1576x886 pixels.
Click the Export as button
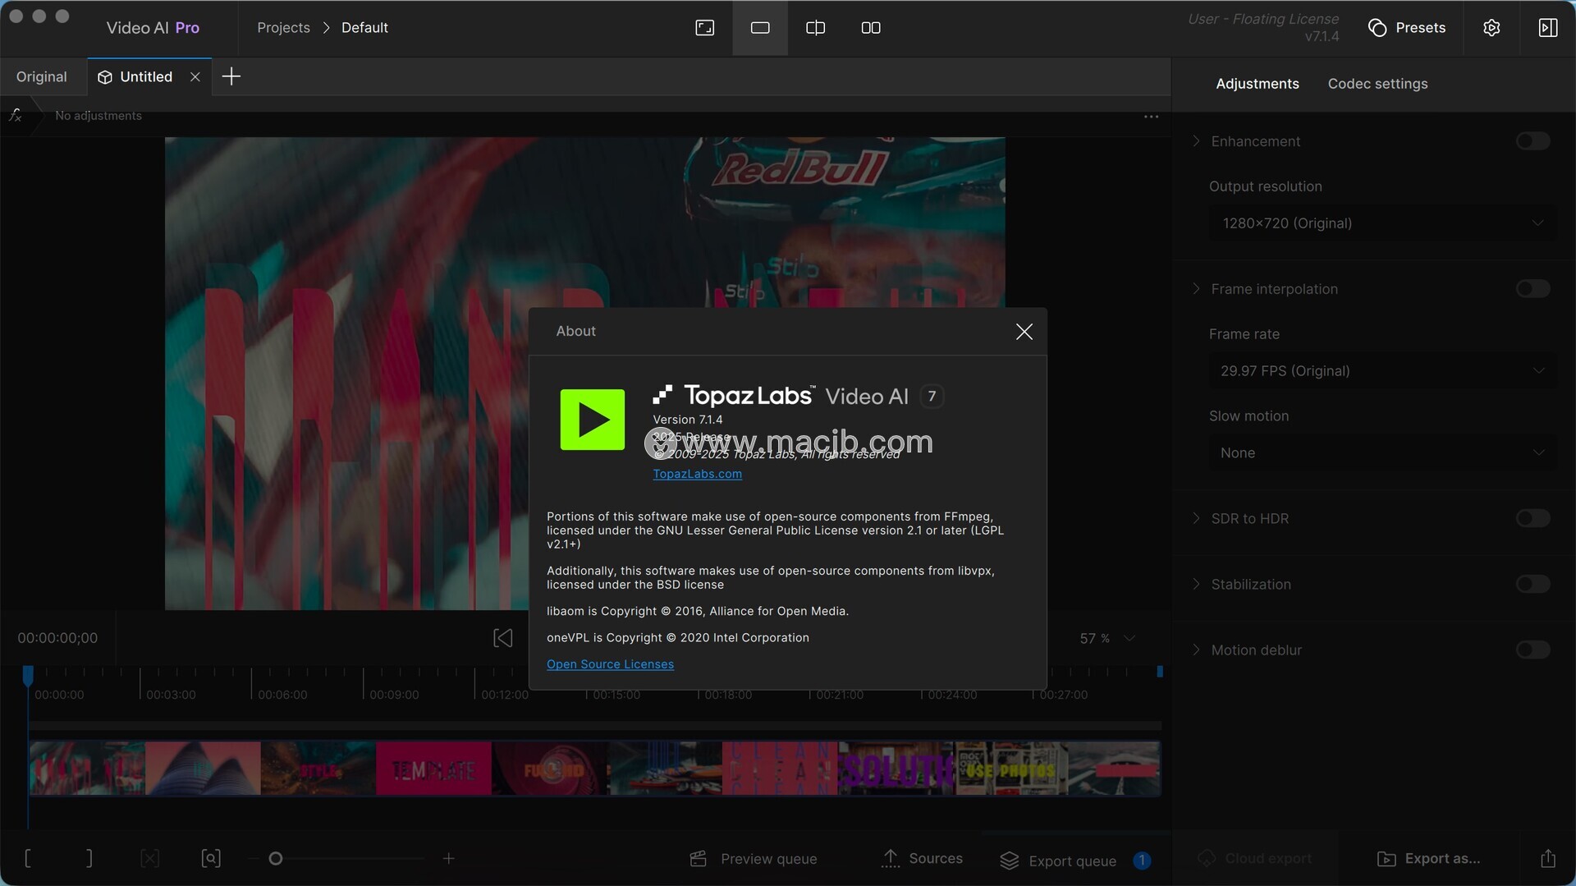(1428, 859)
